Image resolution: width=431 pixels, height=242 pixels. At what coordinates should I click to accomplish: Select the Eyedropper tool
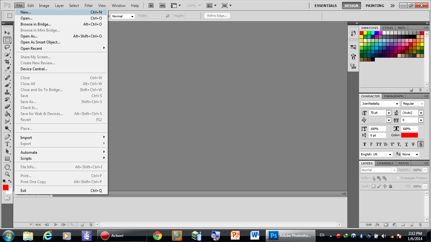pos(7,69)
